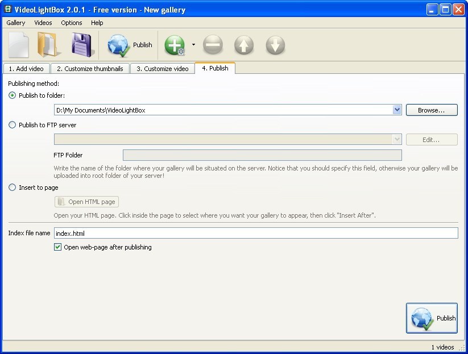Click the Index file name field index.html

256,233
